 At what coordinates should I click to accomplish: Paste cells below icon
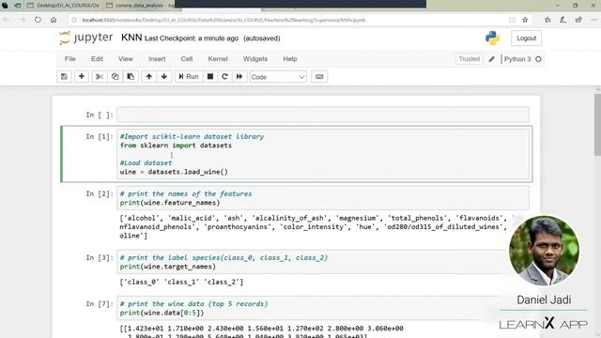(x=131, y=77)
